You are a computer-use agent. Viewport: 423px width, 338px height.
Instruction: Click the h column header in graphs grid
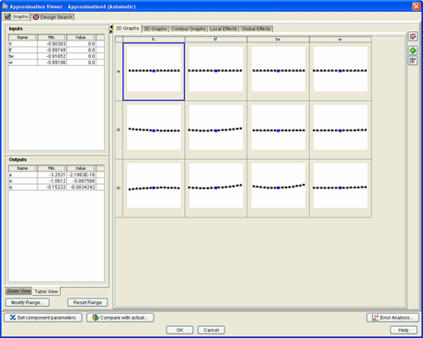pos(154,39)
